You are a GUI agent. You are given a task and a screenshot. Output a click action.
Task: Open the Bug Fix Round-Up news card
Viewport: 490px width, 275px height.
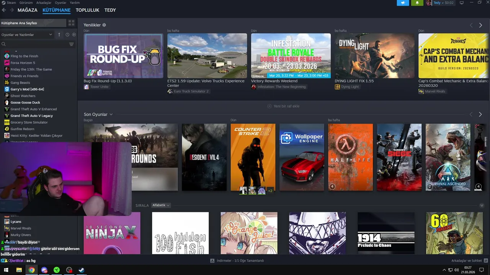pyautogui.click(x=123, y=56)
